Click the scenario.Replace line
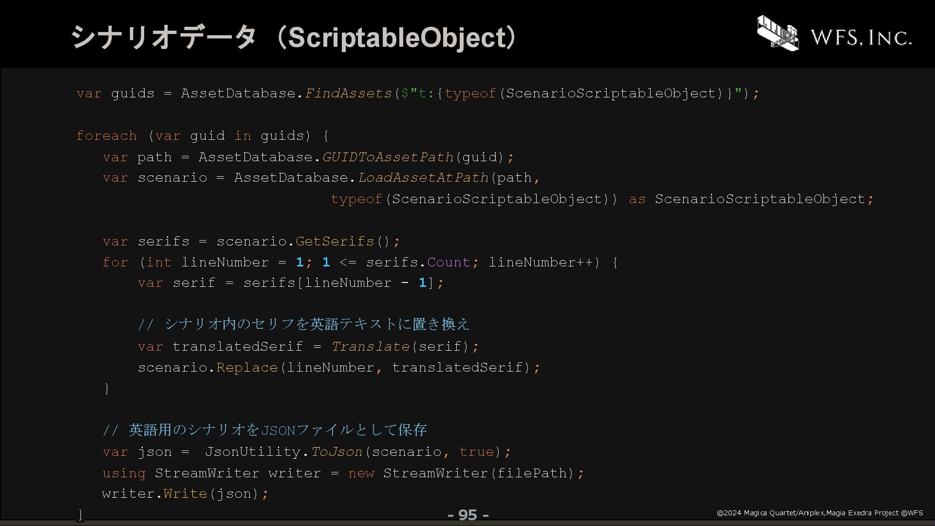The image size is (935, 526). (339, 367)
